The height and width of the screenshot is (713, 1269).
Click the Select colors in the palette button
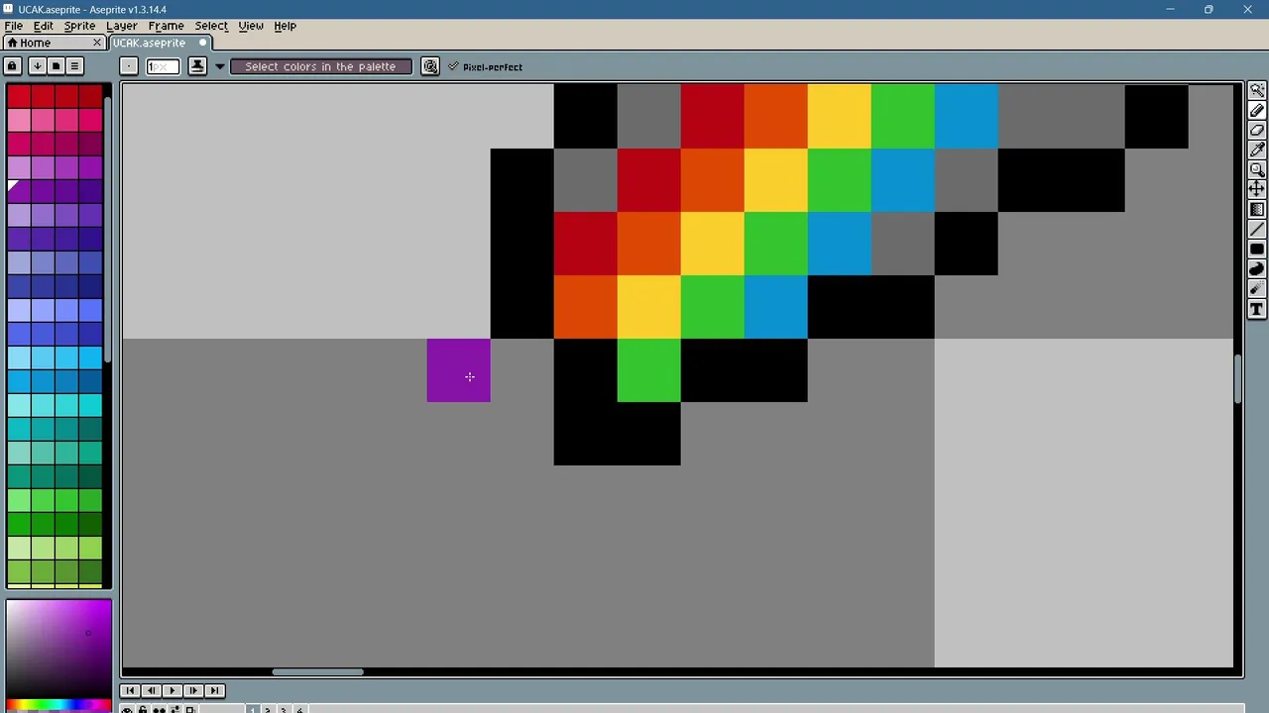[320, 66]
